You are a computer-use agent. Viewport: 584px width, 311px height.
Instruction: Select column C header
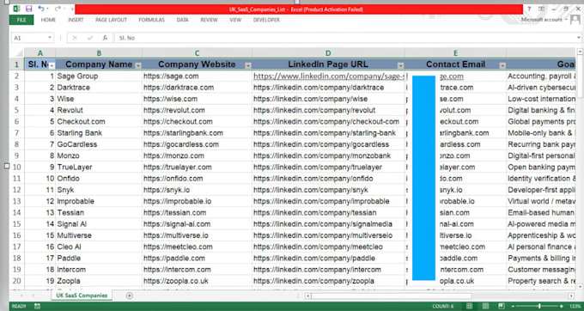pos(197,53)
